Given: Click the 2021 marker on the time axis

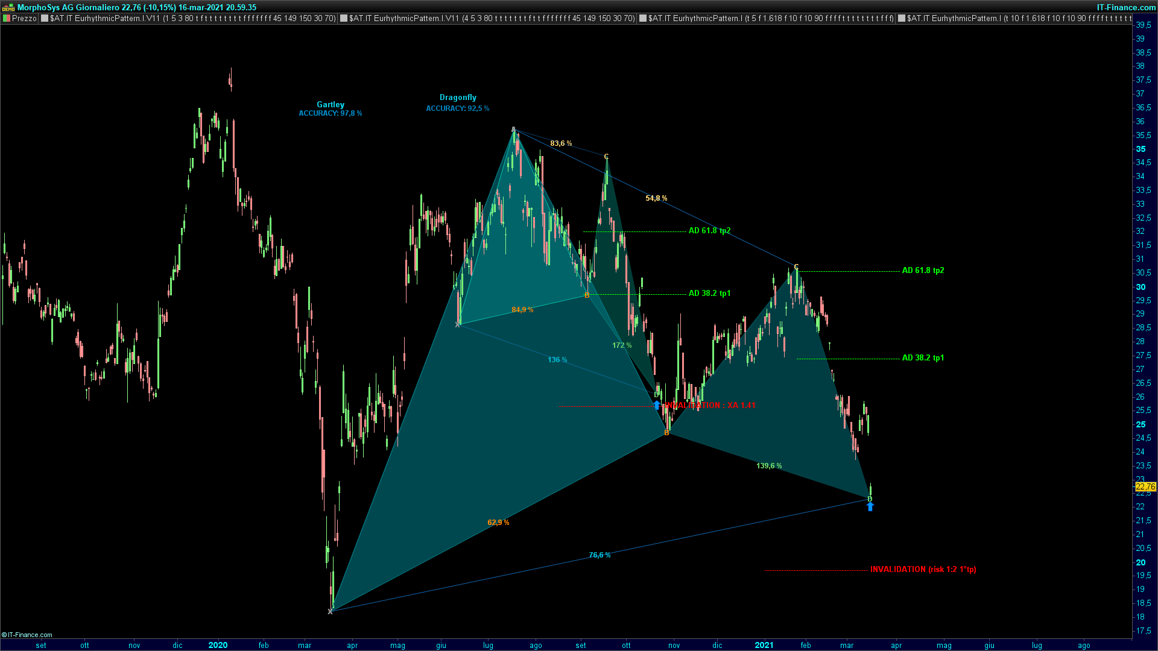Looking at the screenshot, I should [764, 645].
